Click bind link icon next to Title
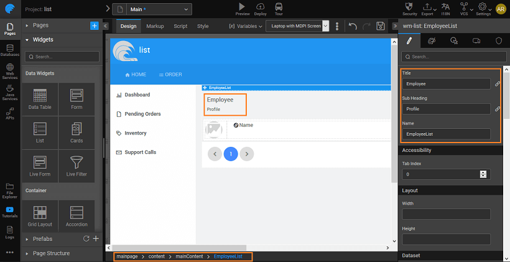510x262 pixels. point(497,83)
